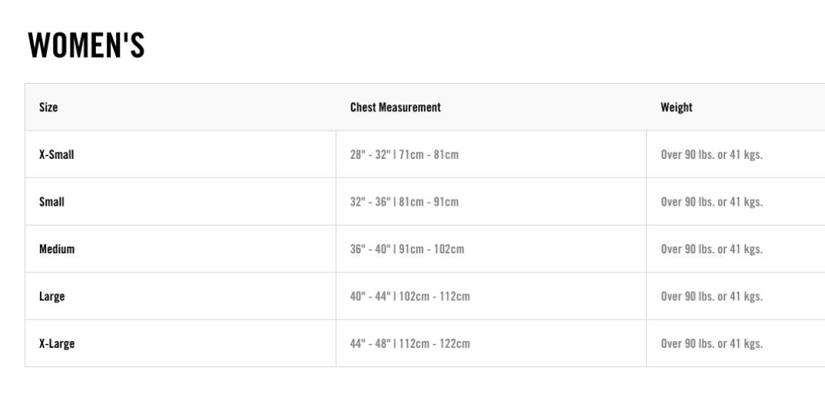Select the Weight column header
Viewport: 825px width, 400px height.
pos(677,107)
